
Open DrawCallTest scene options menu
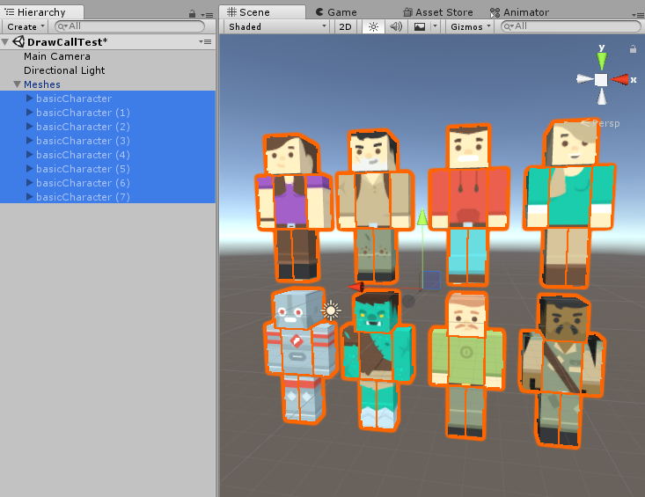click(x=205, y=42)
